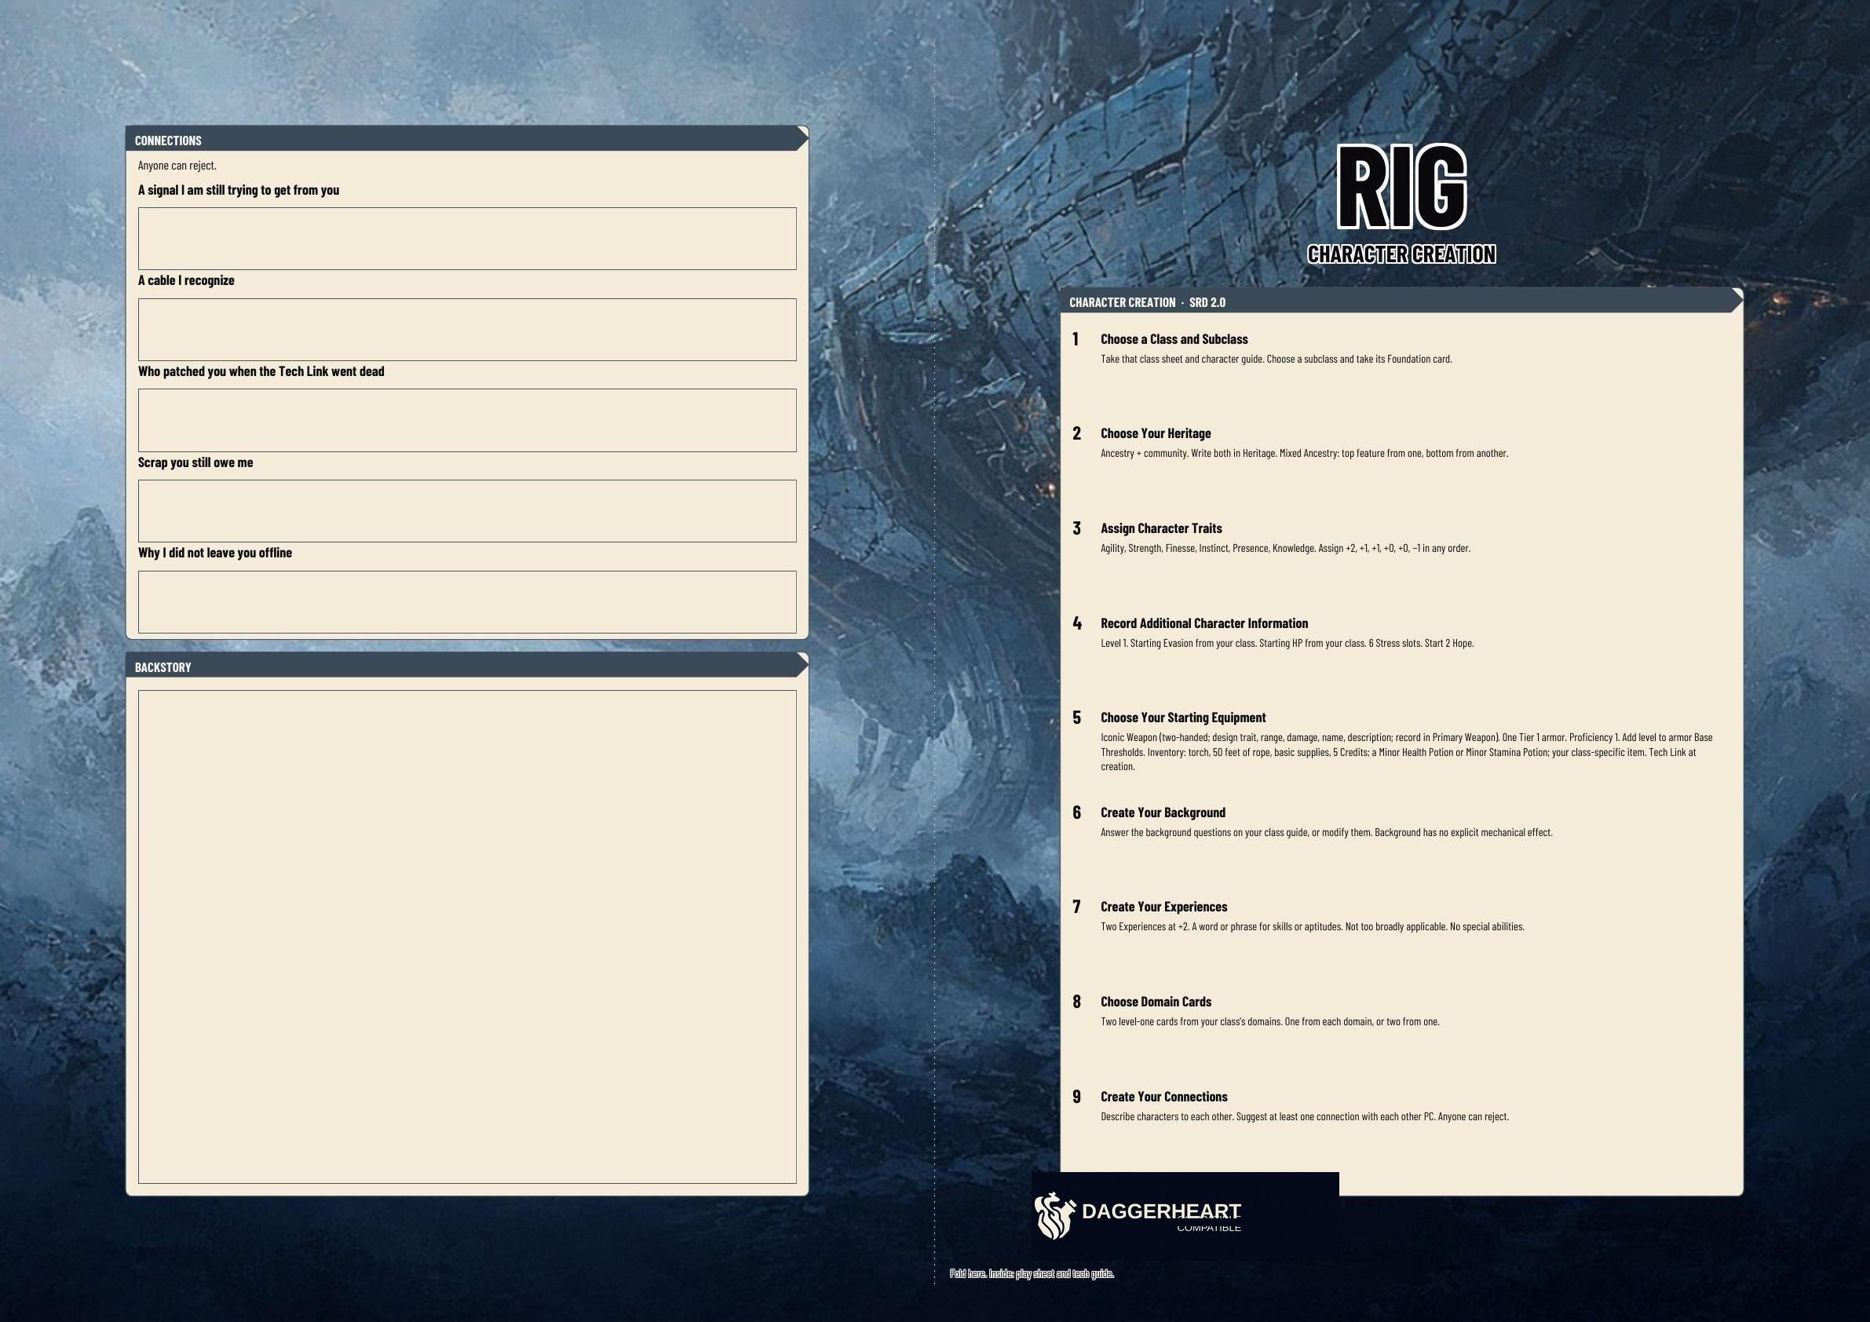Click the 'Answer the background questions on your class guide' line
Image resolution: width=1870 pixels, height=1322 pixels.
[x=1327, y=832]
